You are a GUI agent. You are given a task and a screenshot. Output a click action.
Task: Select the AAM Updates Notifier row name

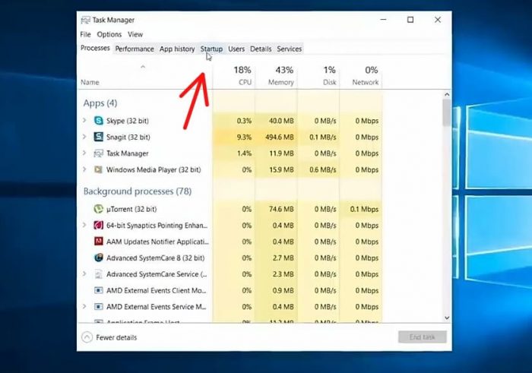(157, 242)
